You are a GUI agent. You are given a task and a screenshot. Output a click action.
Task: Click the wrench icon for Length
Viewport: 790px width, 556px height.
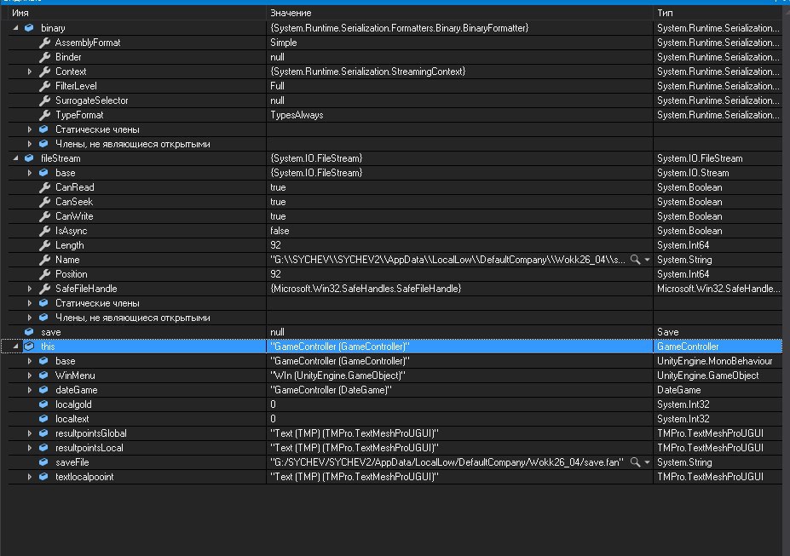click(44, 245)
